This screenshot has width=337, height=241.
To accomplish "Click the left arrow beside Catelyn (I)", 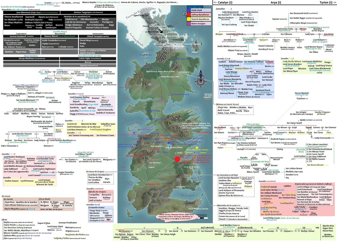I will (x=215, y=2).
